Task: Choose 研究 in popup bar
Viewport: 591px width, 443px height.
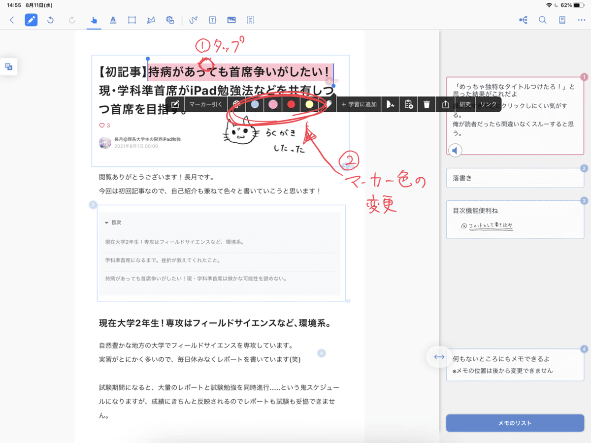Action: point(465,104)
